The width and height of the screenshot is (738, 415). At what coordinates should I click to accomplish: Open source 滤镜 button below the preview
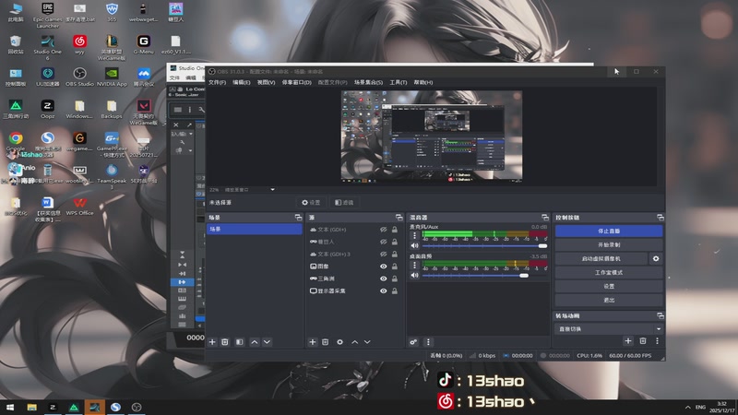[344, 202]
